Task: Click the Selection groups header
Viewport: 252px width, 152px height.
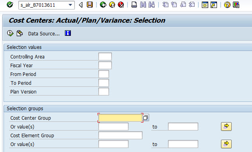Action: 25,109
